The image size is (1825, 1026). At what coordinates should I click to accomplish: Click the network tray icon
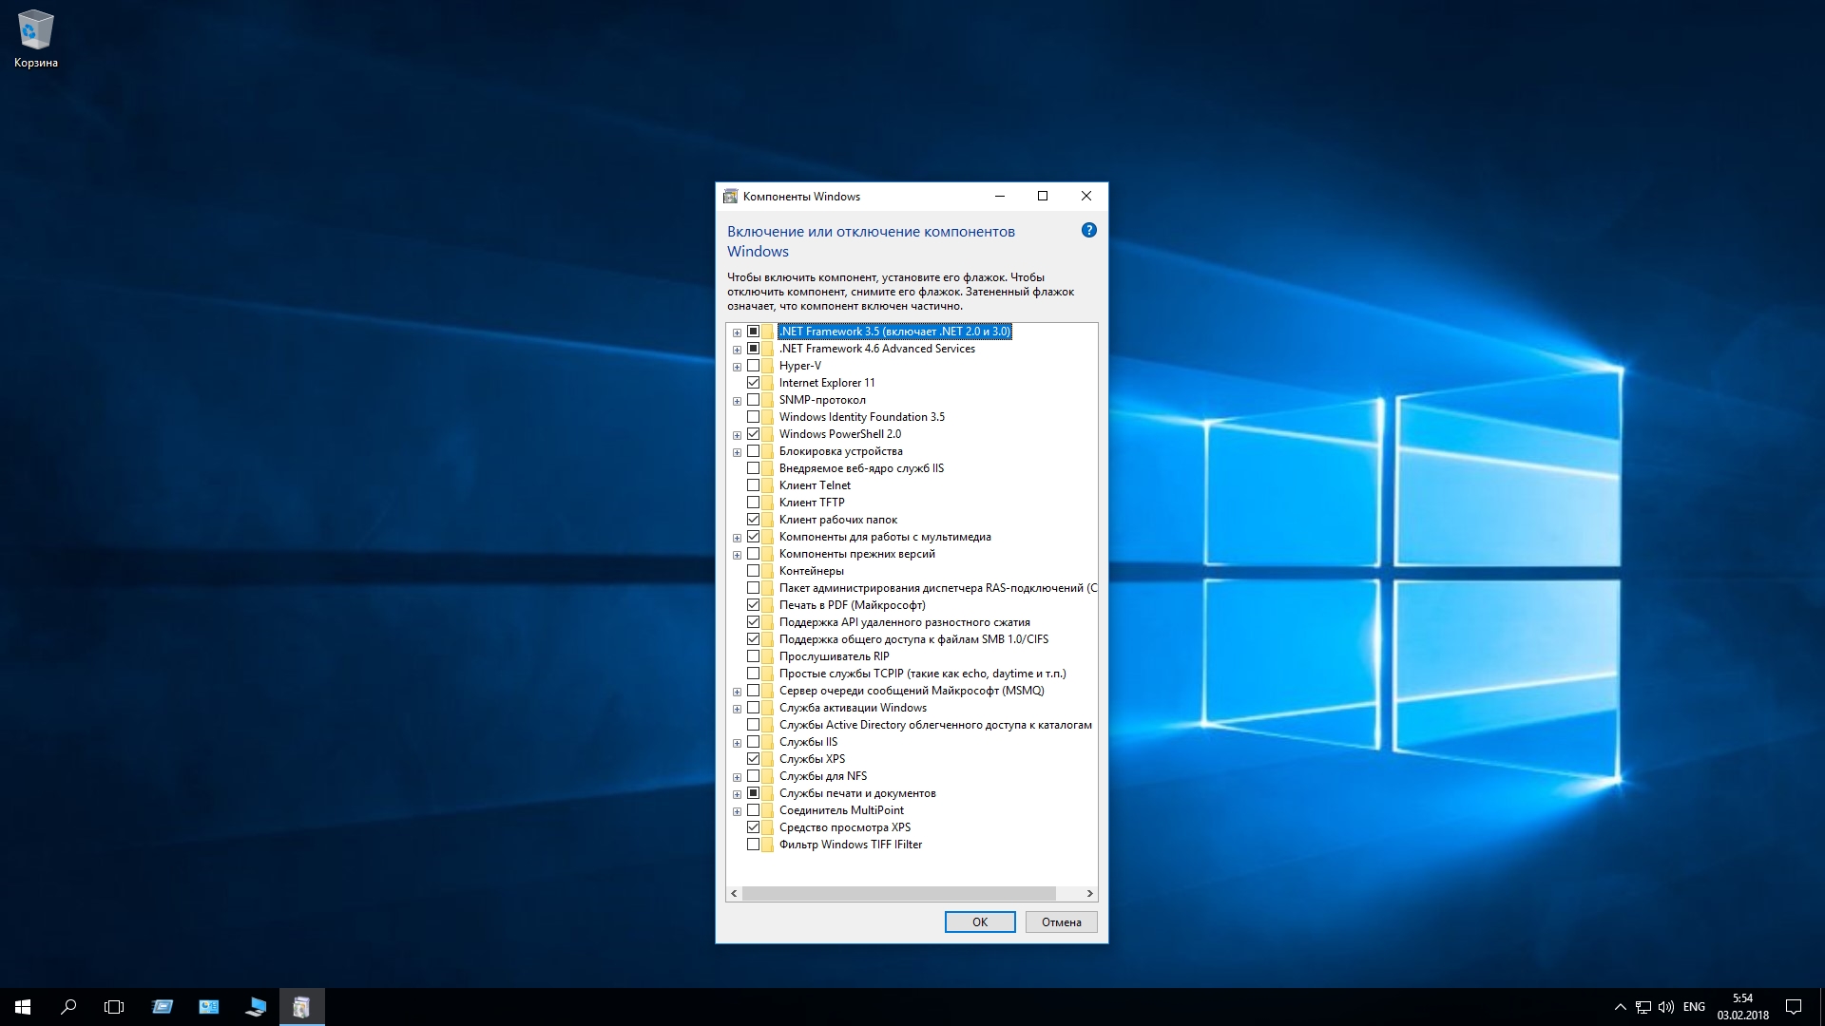[x=1643, y=1007]
